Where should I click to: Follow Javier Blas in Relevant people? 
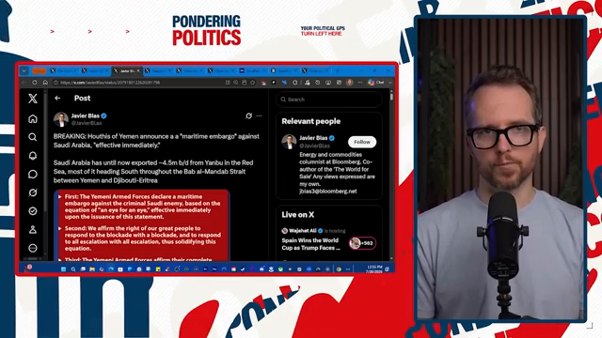pyautogui.click(x=362, y=142)
